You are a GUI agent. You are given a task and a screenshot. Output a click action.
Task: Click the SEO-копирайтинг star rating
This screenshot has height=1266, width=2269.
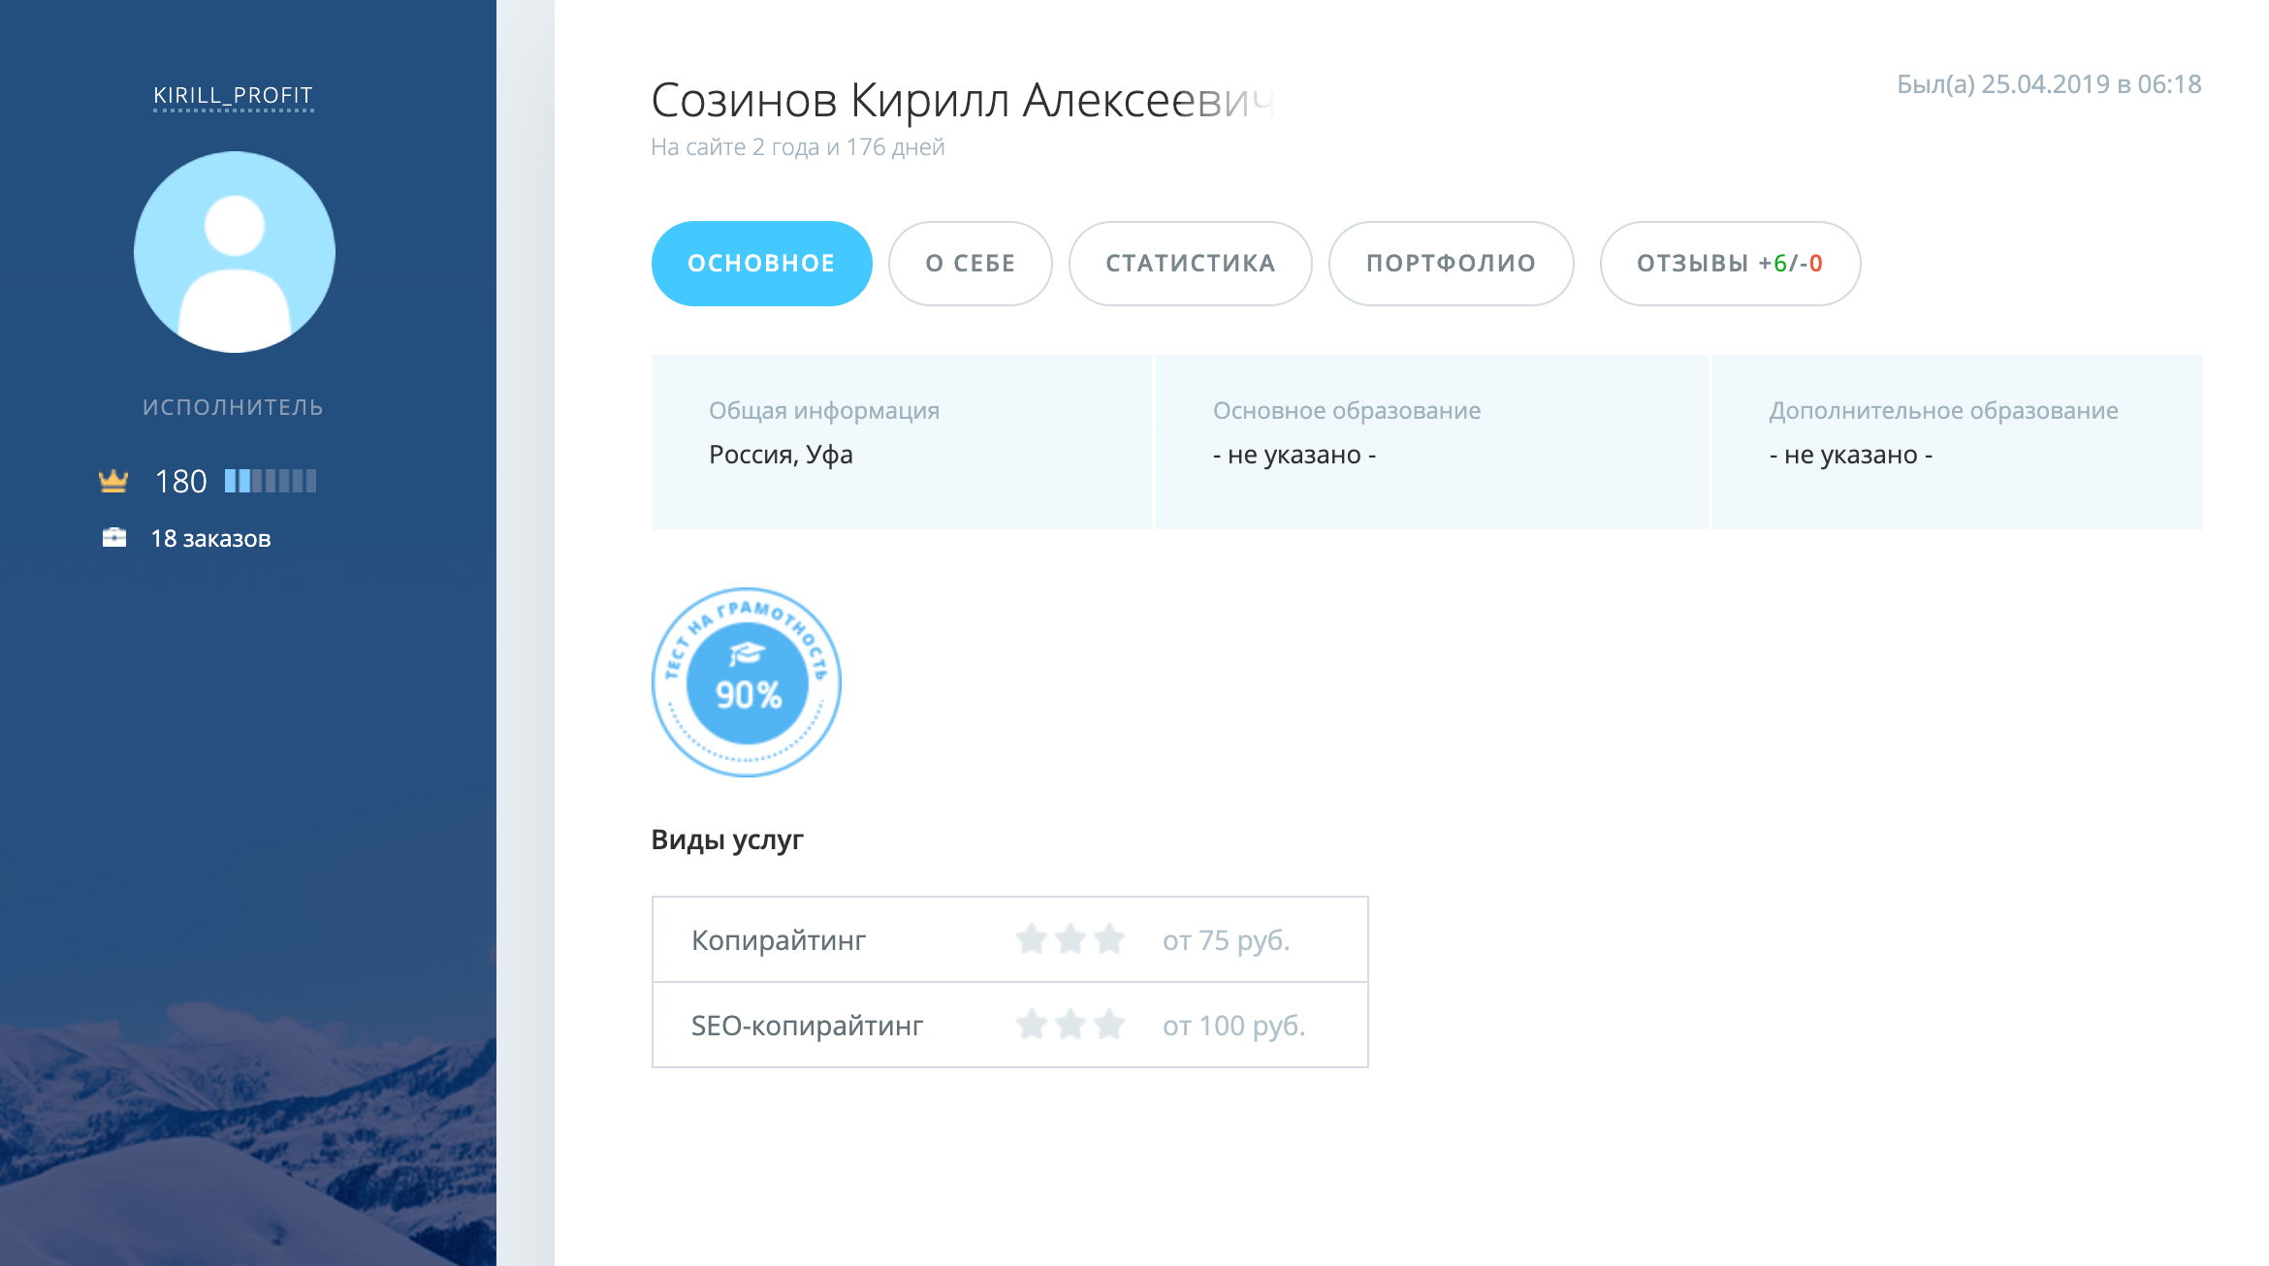[1071, 1025]
